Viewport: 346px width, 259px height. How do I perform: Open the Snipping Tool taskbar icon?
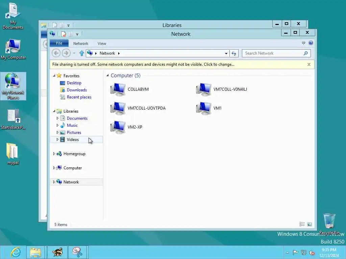click(78, 252)
